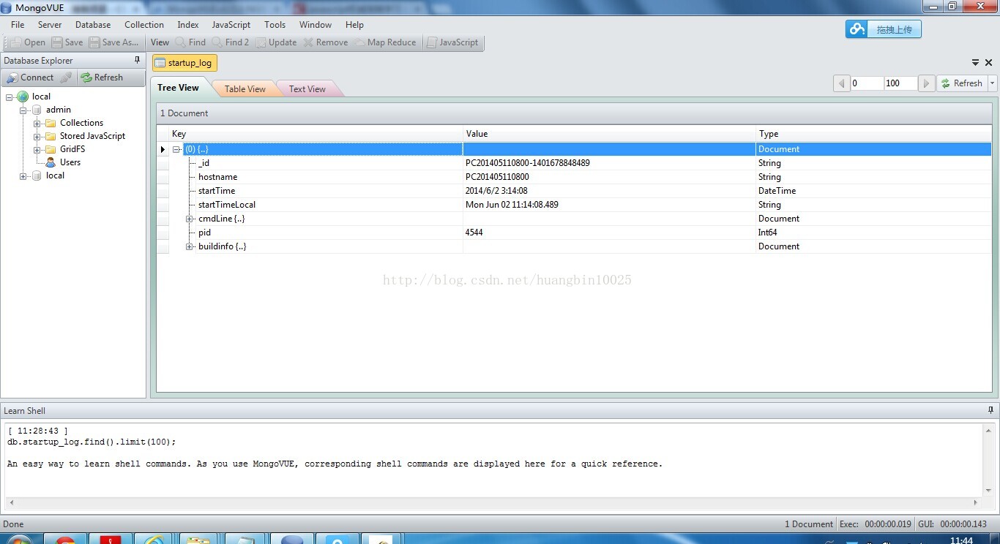1000x544 pixels.
Task: Open the File menu
Action: [x=18, y=25]
